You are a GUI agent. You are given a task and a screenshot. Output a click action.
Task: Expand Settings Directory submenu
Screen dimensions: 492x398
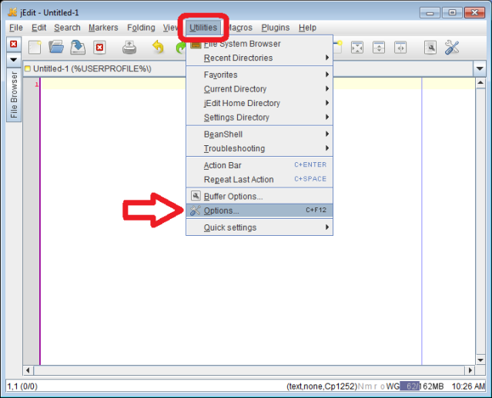pos(259,118)
